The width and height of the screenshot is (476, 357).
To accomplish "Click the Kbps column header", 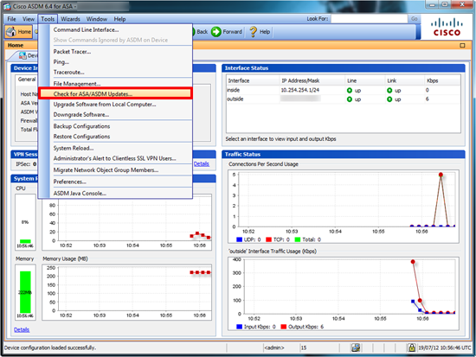I will (442, 80).
